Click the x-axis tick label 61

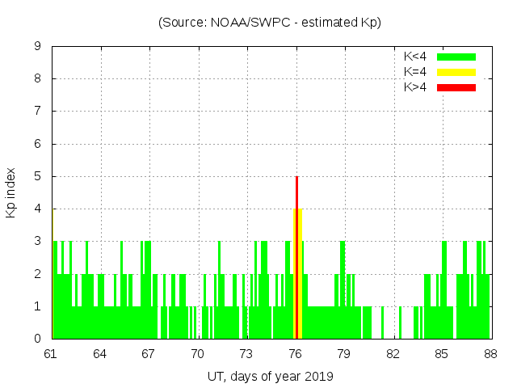coord(51,353)
